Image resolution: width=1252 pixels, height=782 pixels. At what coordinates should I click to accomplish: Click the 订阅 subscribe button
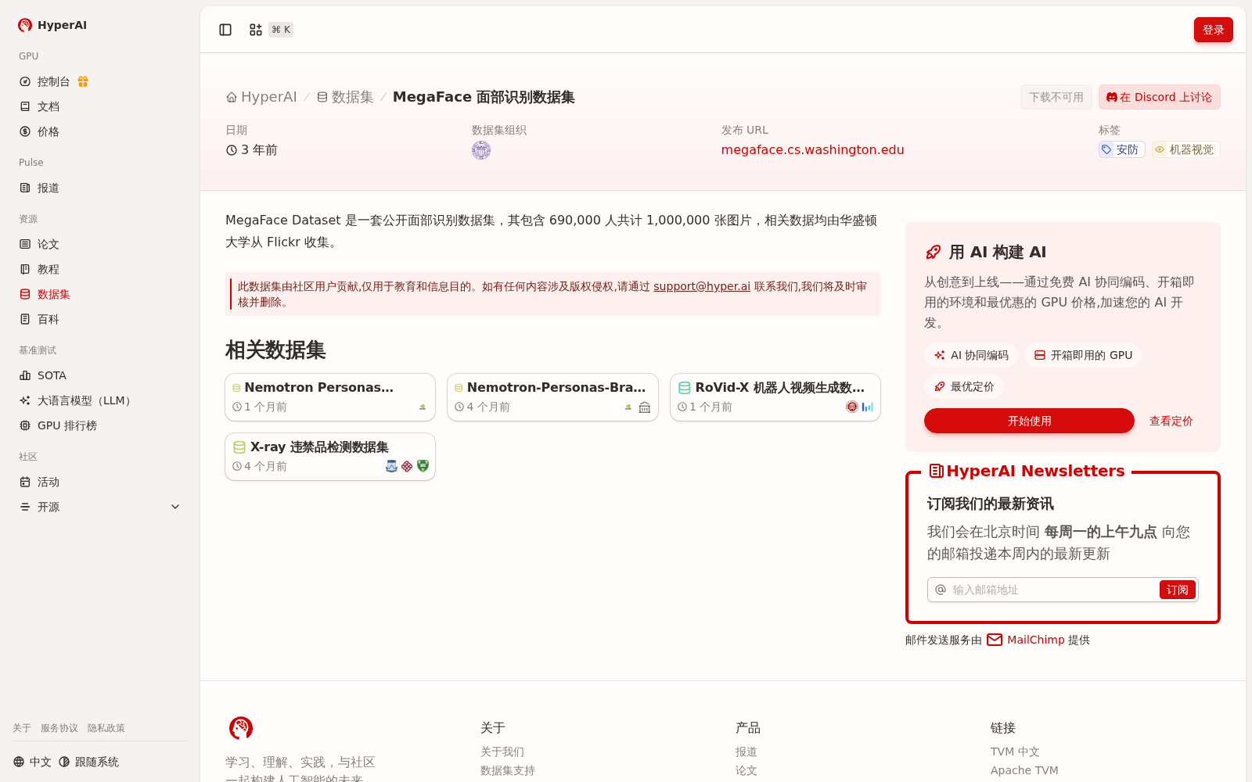tap(1178, 590)
